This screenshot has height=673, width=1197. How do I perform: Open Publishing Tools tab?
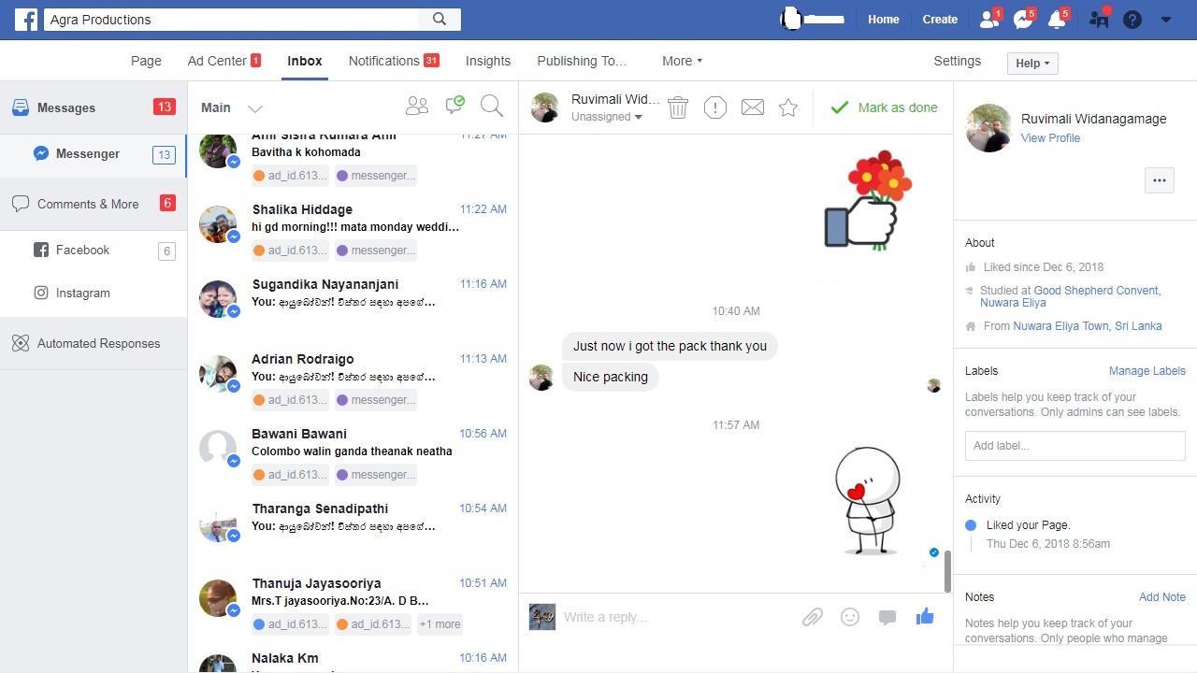click(x=582, y=61)
